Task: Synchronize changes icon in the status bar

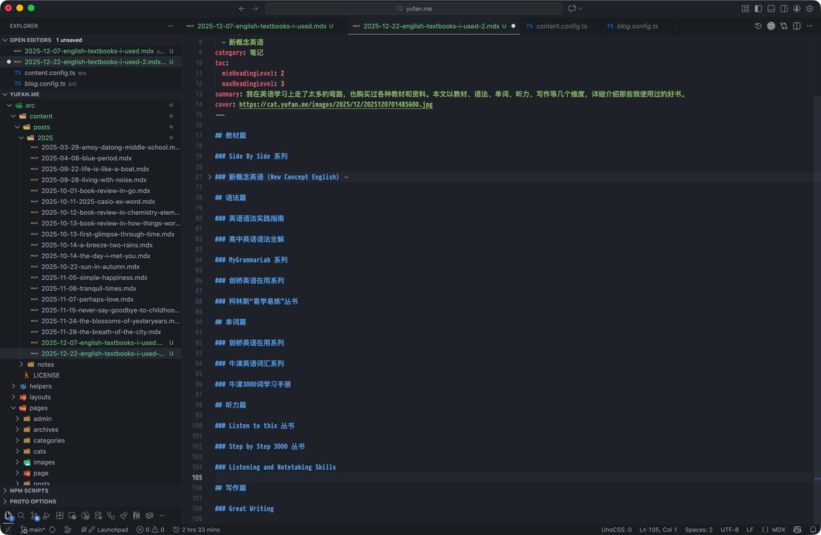Action: click(53, 530)
